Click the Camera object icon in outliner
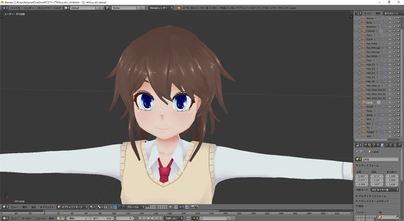The height and width of the screenshot is (221, 404). (x=364, y=31)
